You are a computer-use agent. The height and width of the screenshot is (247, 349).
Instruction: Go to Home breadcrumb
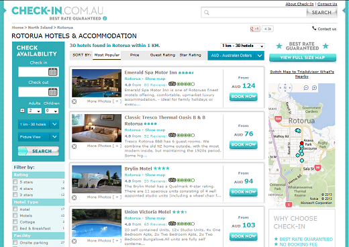tap(17, 28)
